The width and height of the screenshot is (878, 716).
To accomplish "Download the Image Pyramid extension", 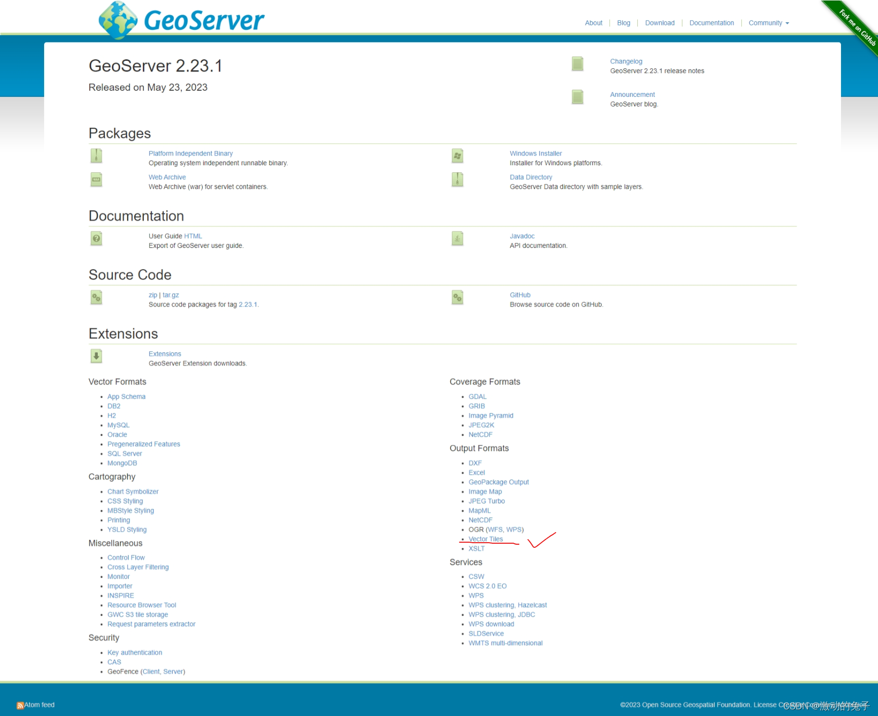I will tap(490, 416).
